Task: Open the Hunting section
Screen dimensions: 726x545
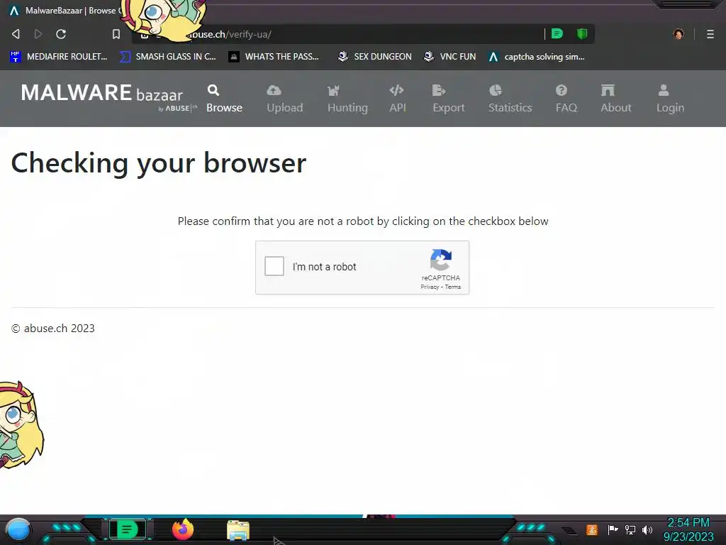Action: [x=347, y=99]
